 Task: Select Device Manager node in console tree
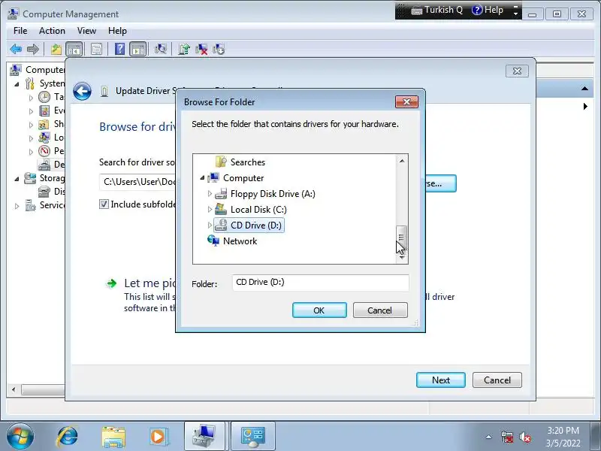pos(52,165)
